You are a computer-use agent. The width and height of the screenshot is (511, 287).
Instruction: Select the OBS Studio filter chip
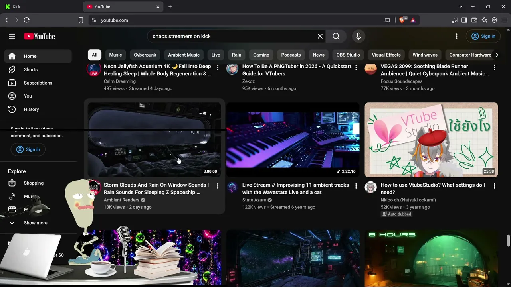[x=348, y=55]
